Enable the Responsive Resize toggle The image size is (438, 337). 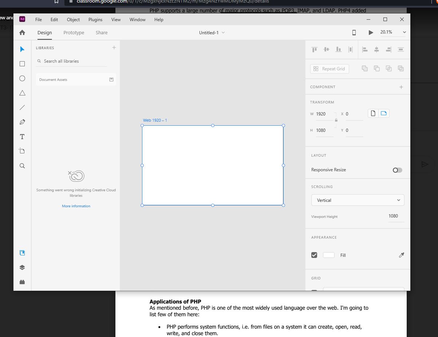coord(397,170)
